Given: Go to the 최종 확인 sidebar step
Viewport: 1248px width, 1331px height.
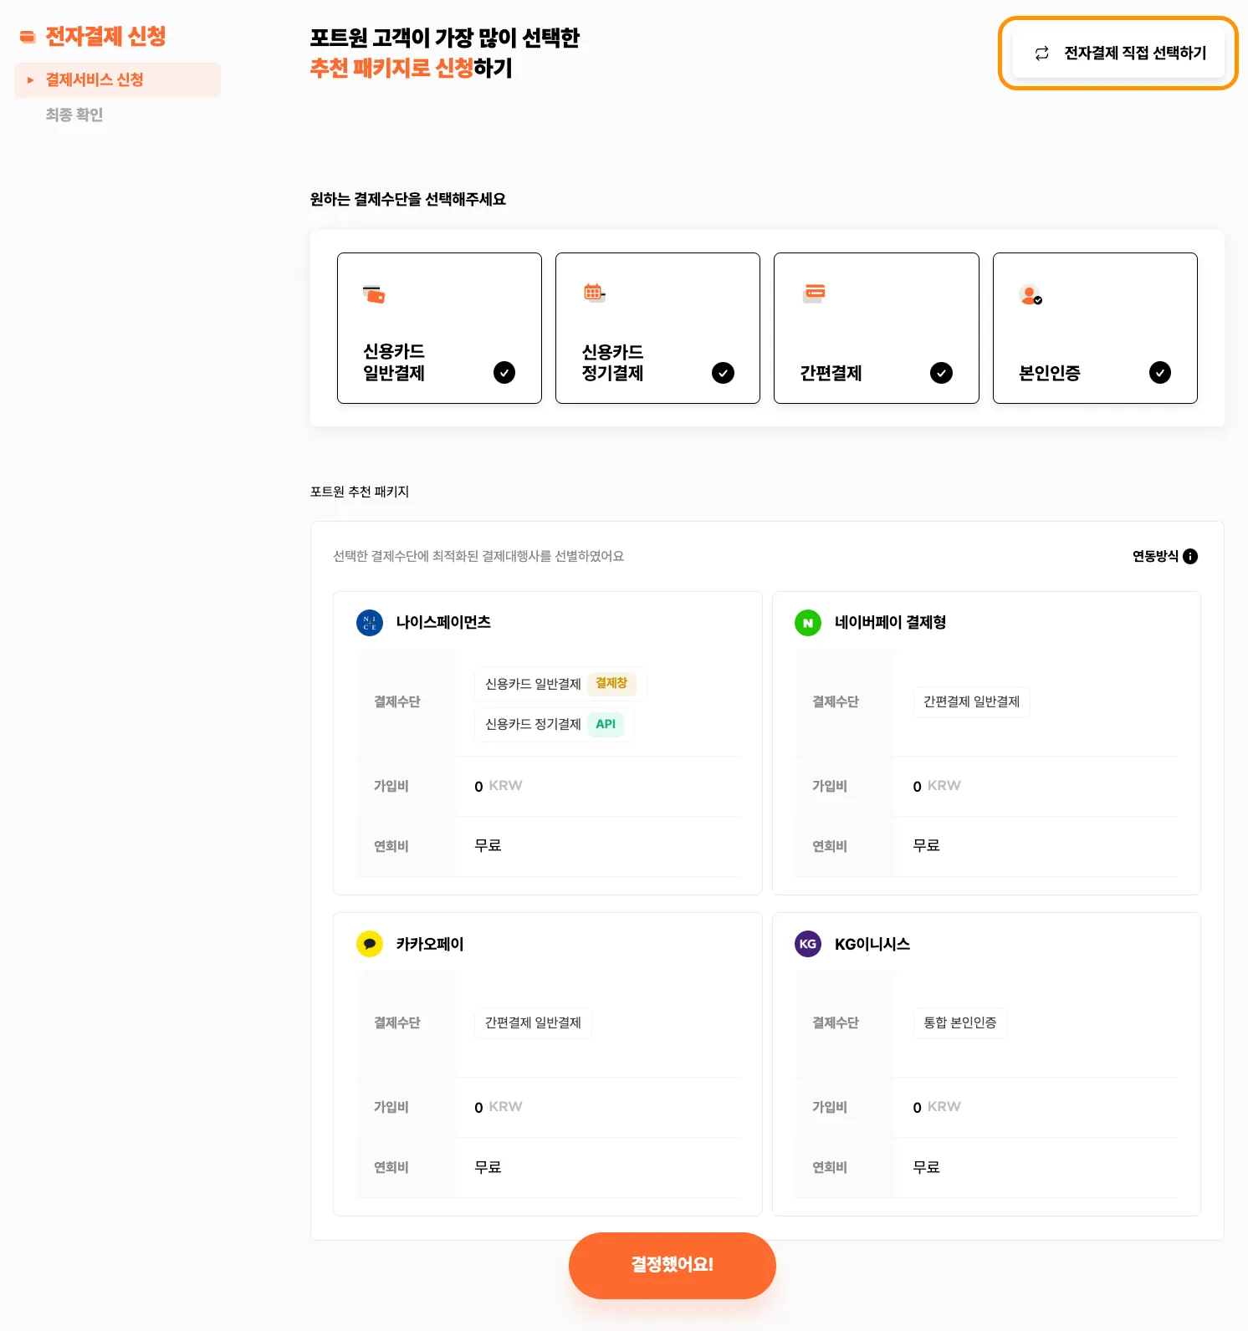Looking at the screenshot, I should click(74, 115).
